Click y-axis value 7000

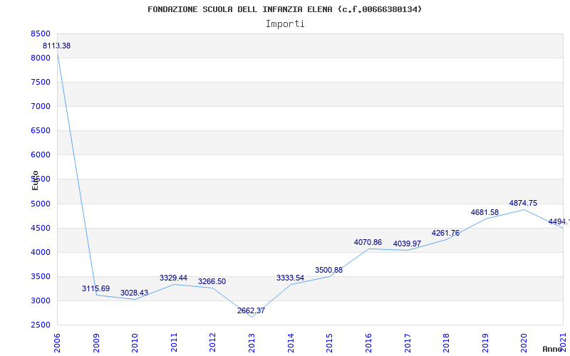[39, 106]
